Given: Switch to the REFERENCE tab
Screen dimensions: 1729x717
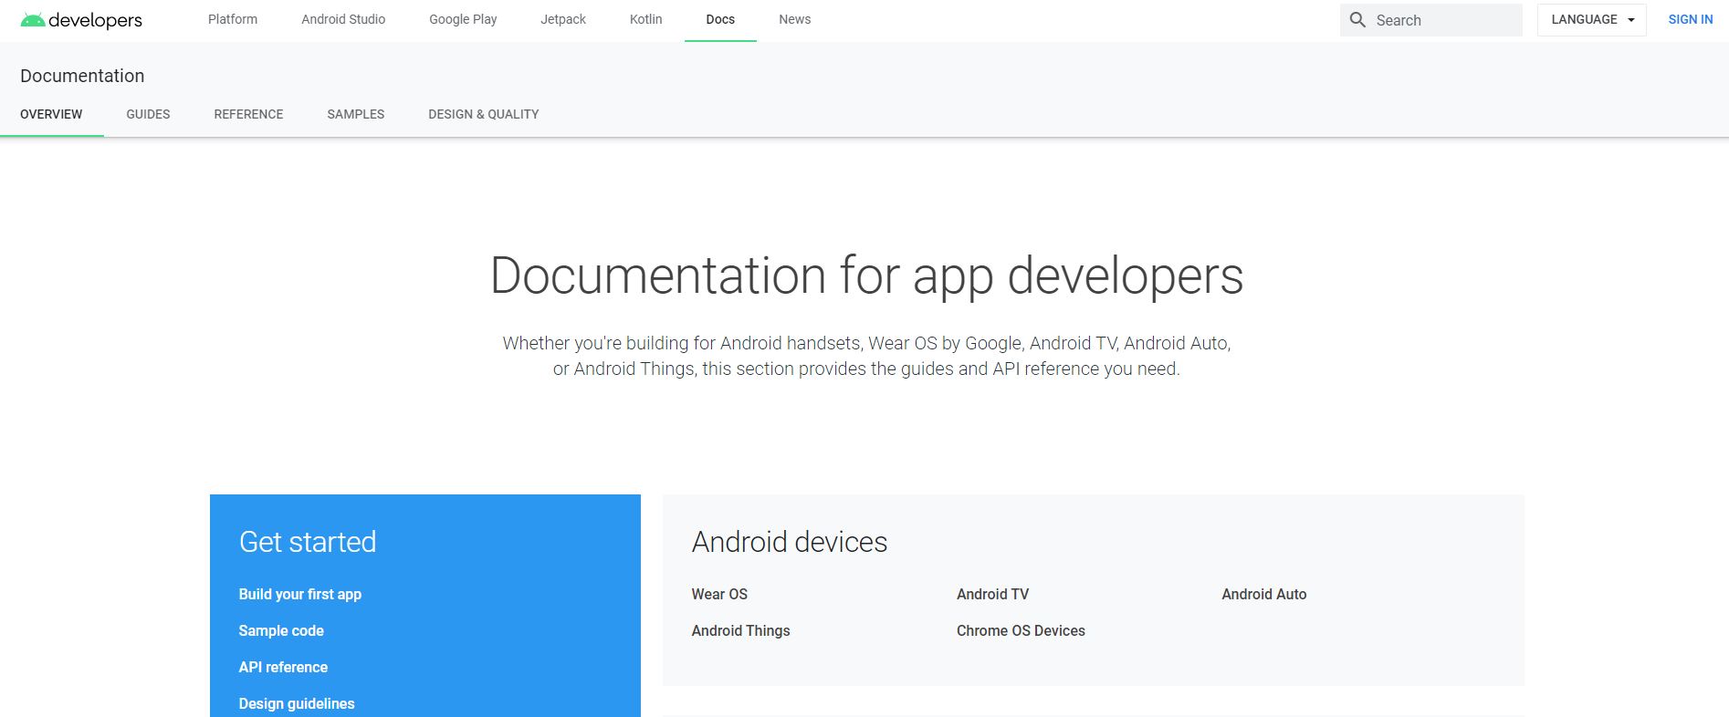Looking at the screenshot, I should click(248, 114).
